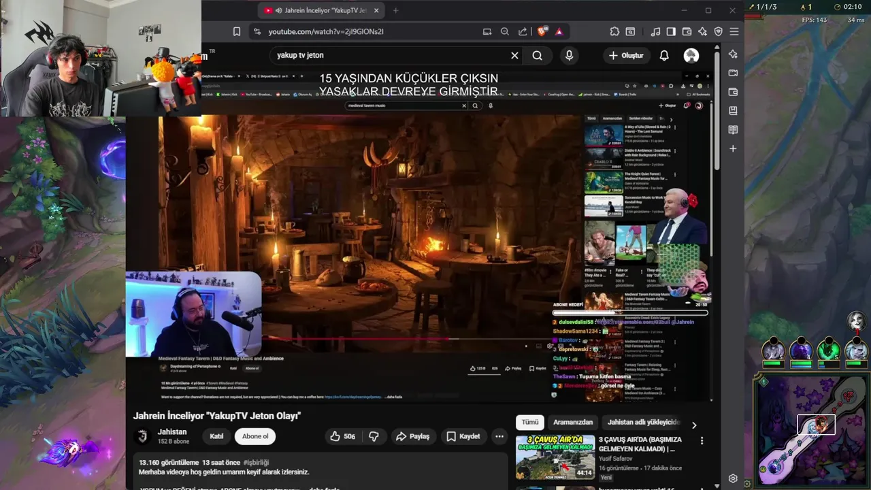The image size is (871, 490).
Task: Open more actions three-dot menu
Action: [x=499, y=436]
